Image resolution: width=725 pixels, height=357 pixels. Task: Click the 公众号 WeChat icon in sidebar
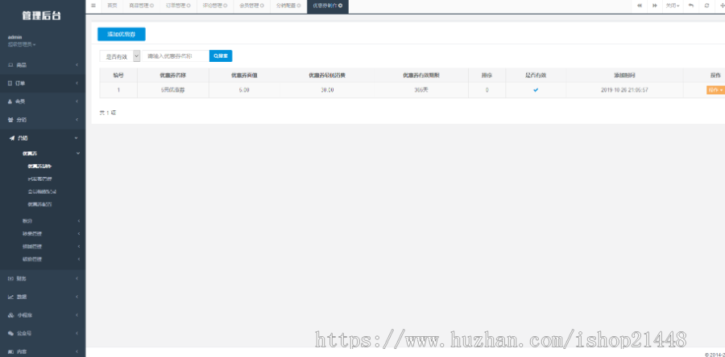pos(10,333)
